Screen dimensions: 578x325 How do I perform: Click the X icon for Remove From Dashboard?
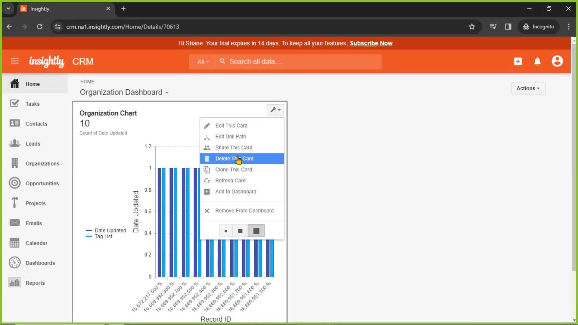pos(207,211)
